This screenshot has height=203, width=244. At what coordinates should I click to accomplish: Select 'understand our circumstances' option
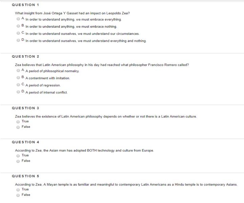18,33
